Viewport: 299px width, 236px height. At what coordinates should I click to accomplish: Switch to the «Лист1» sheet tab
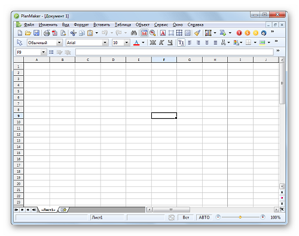pyautogui.click(x=48, y=210)
